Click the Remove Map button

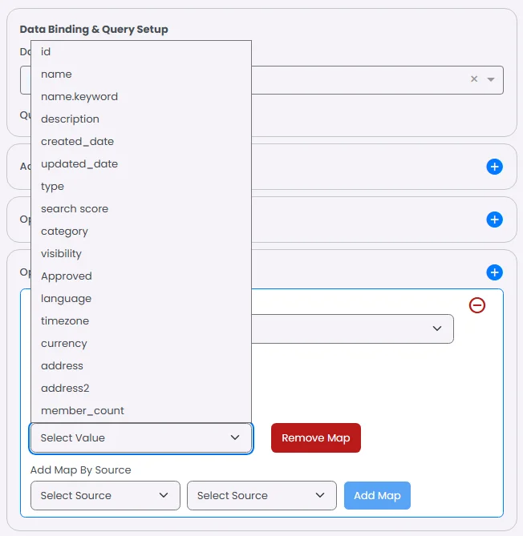coord(316,438)
